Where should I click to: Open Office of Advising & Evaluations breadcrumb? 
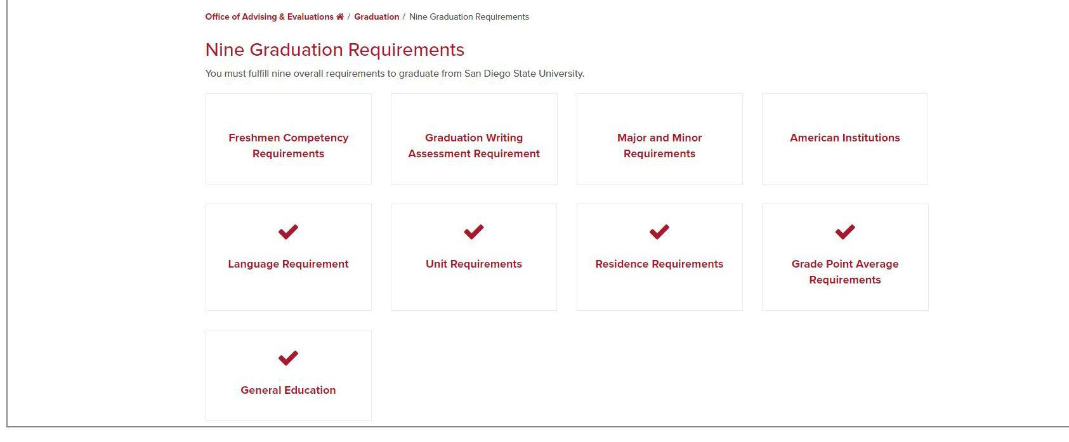(x=269, y=17)
